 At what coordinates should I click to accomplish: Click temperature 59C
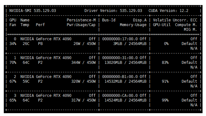[26, 81]
